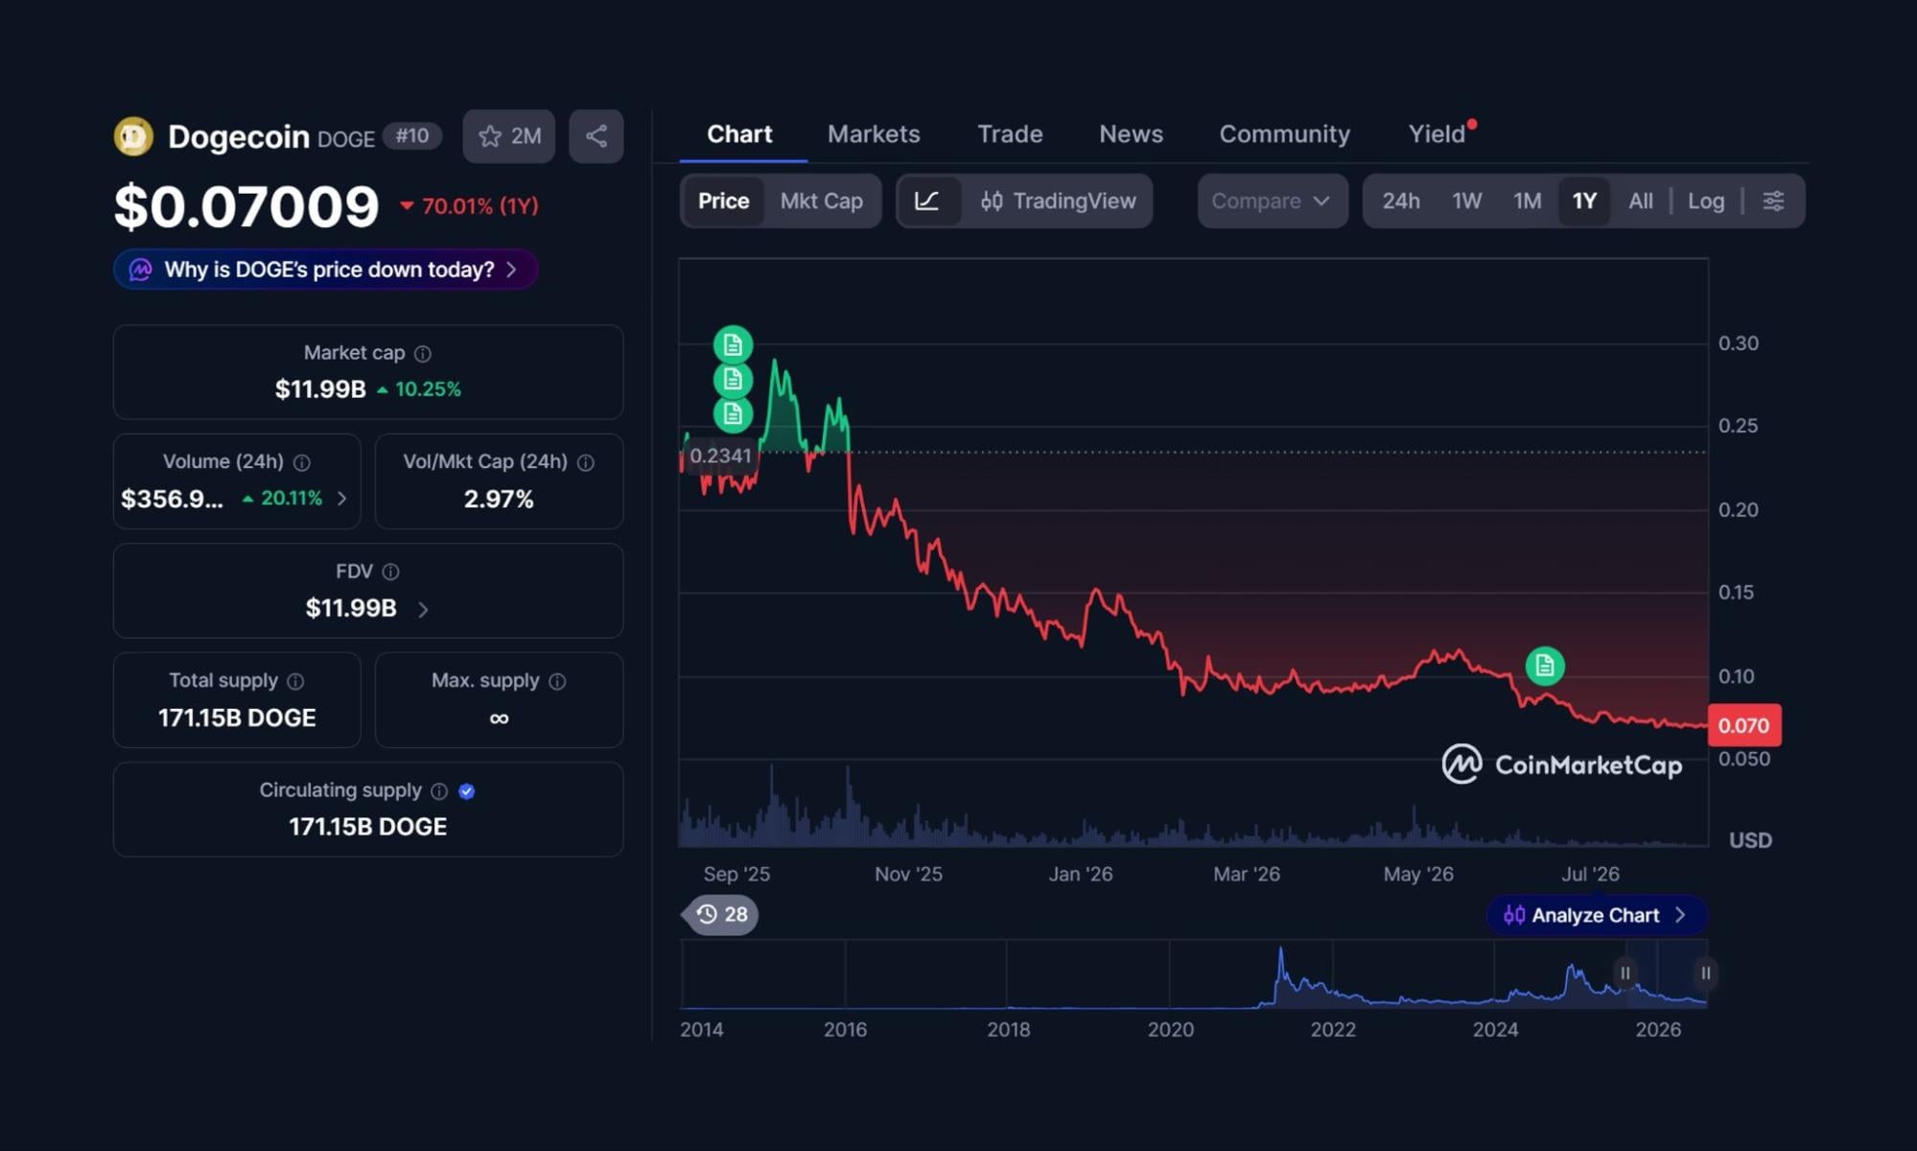Open the share icon button
This screenshot has height=1151, width=1917.
tap(596, 136)
